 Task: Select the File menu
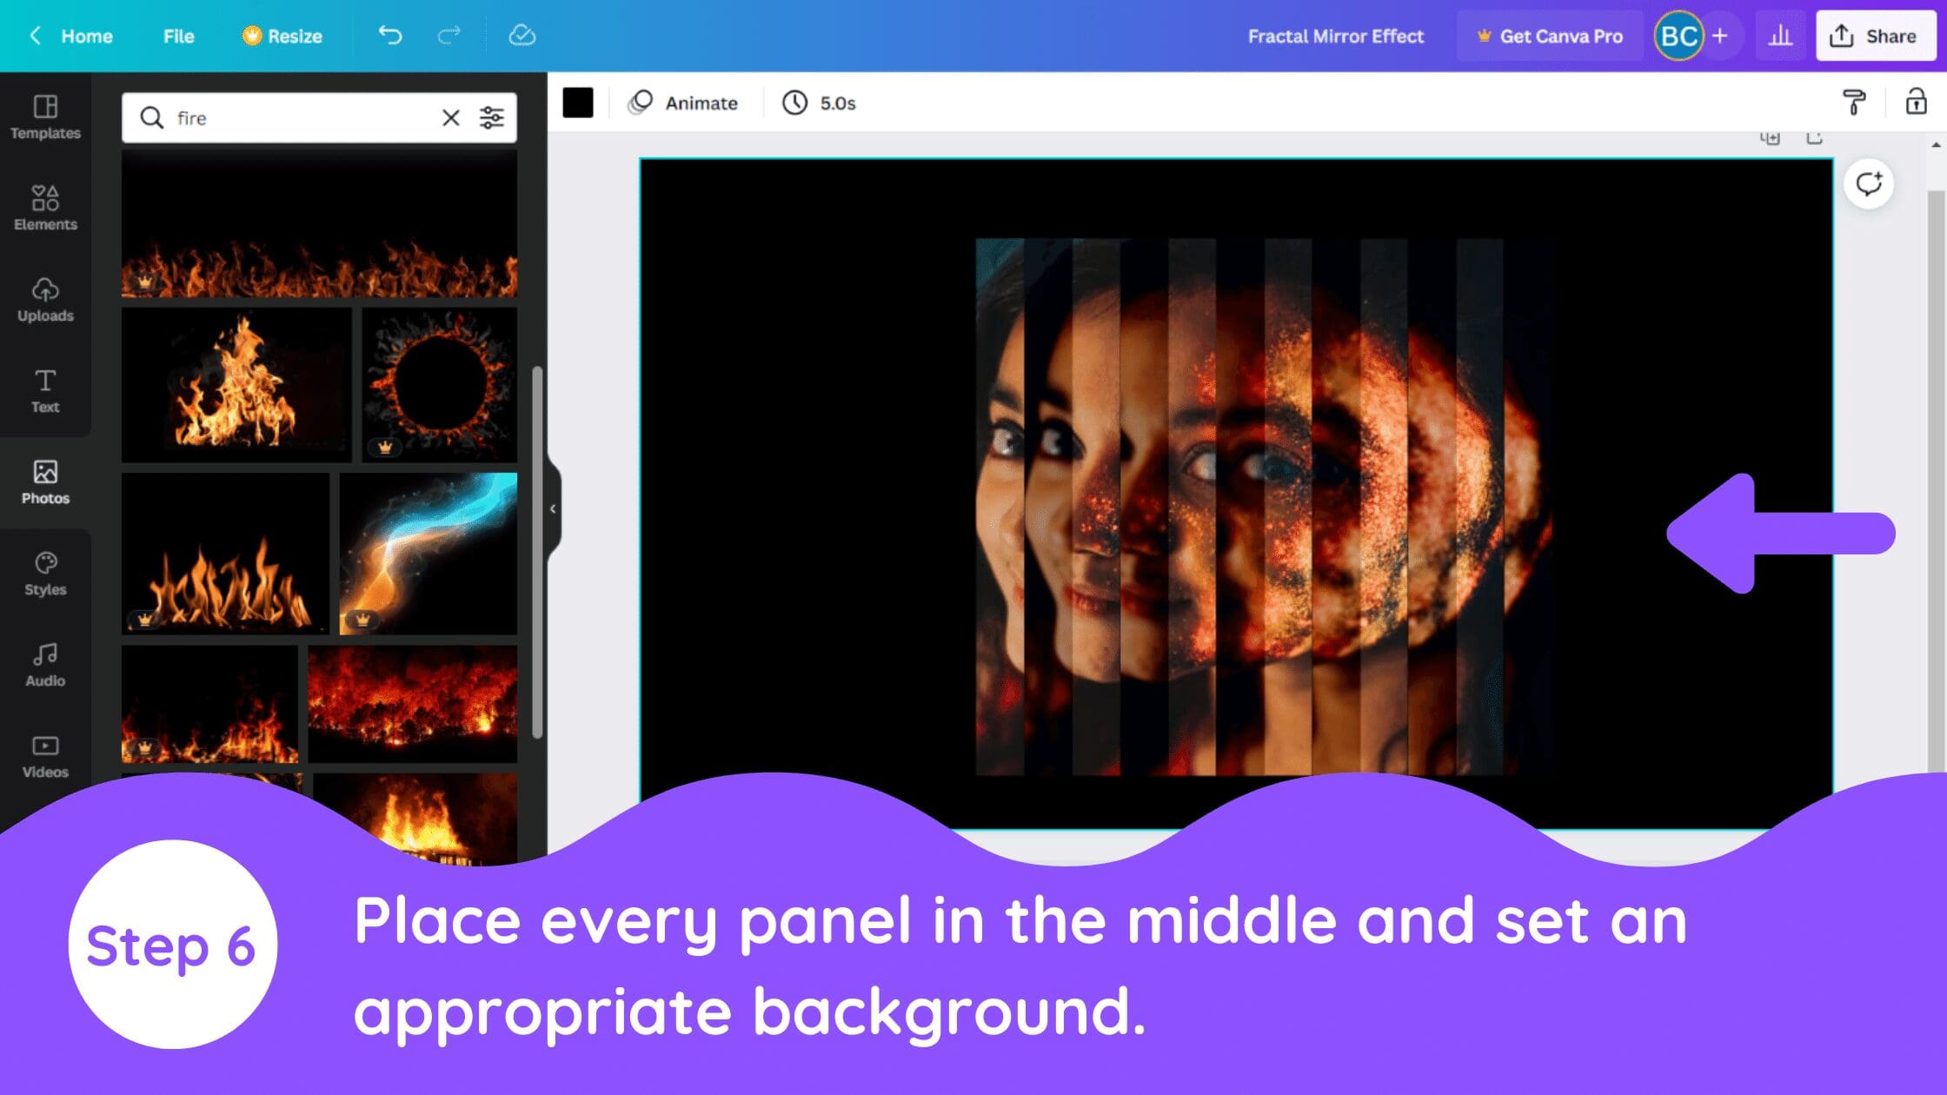(x=178, y=36)
